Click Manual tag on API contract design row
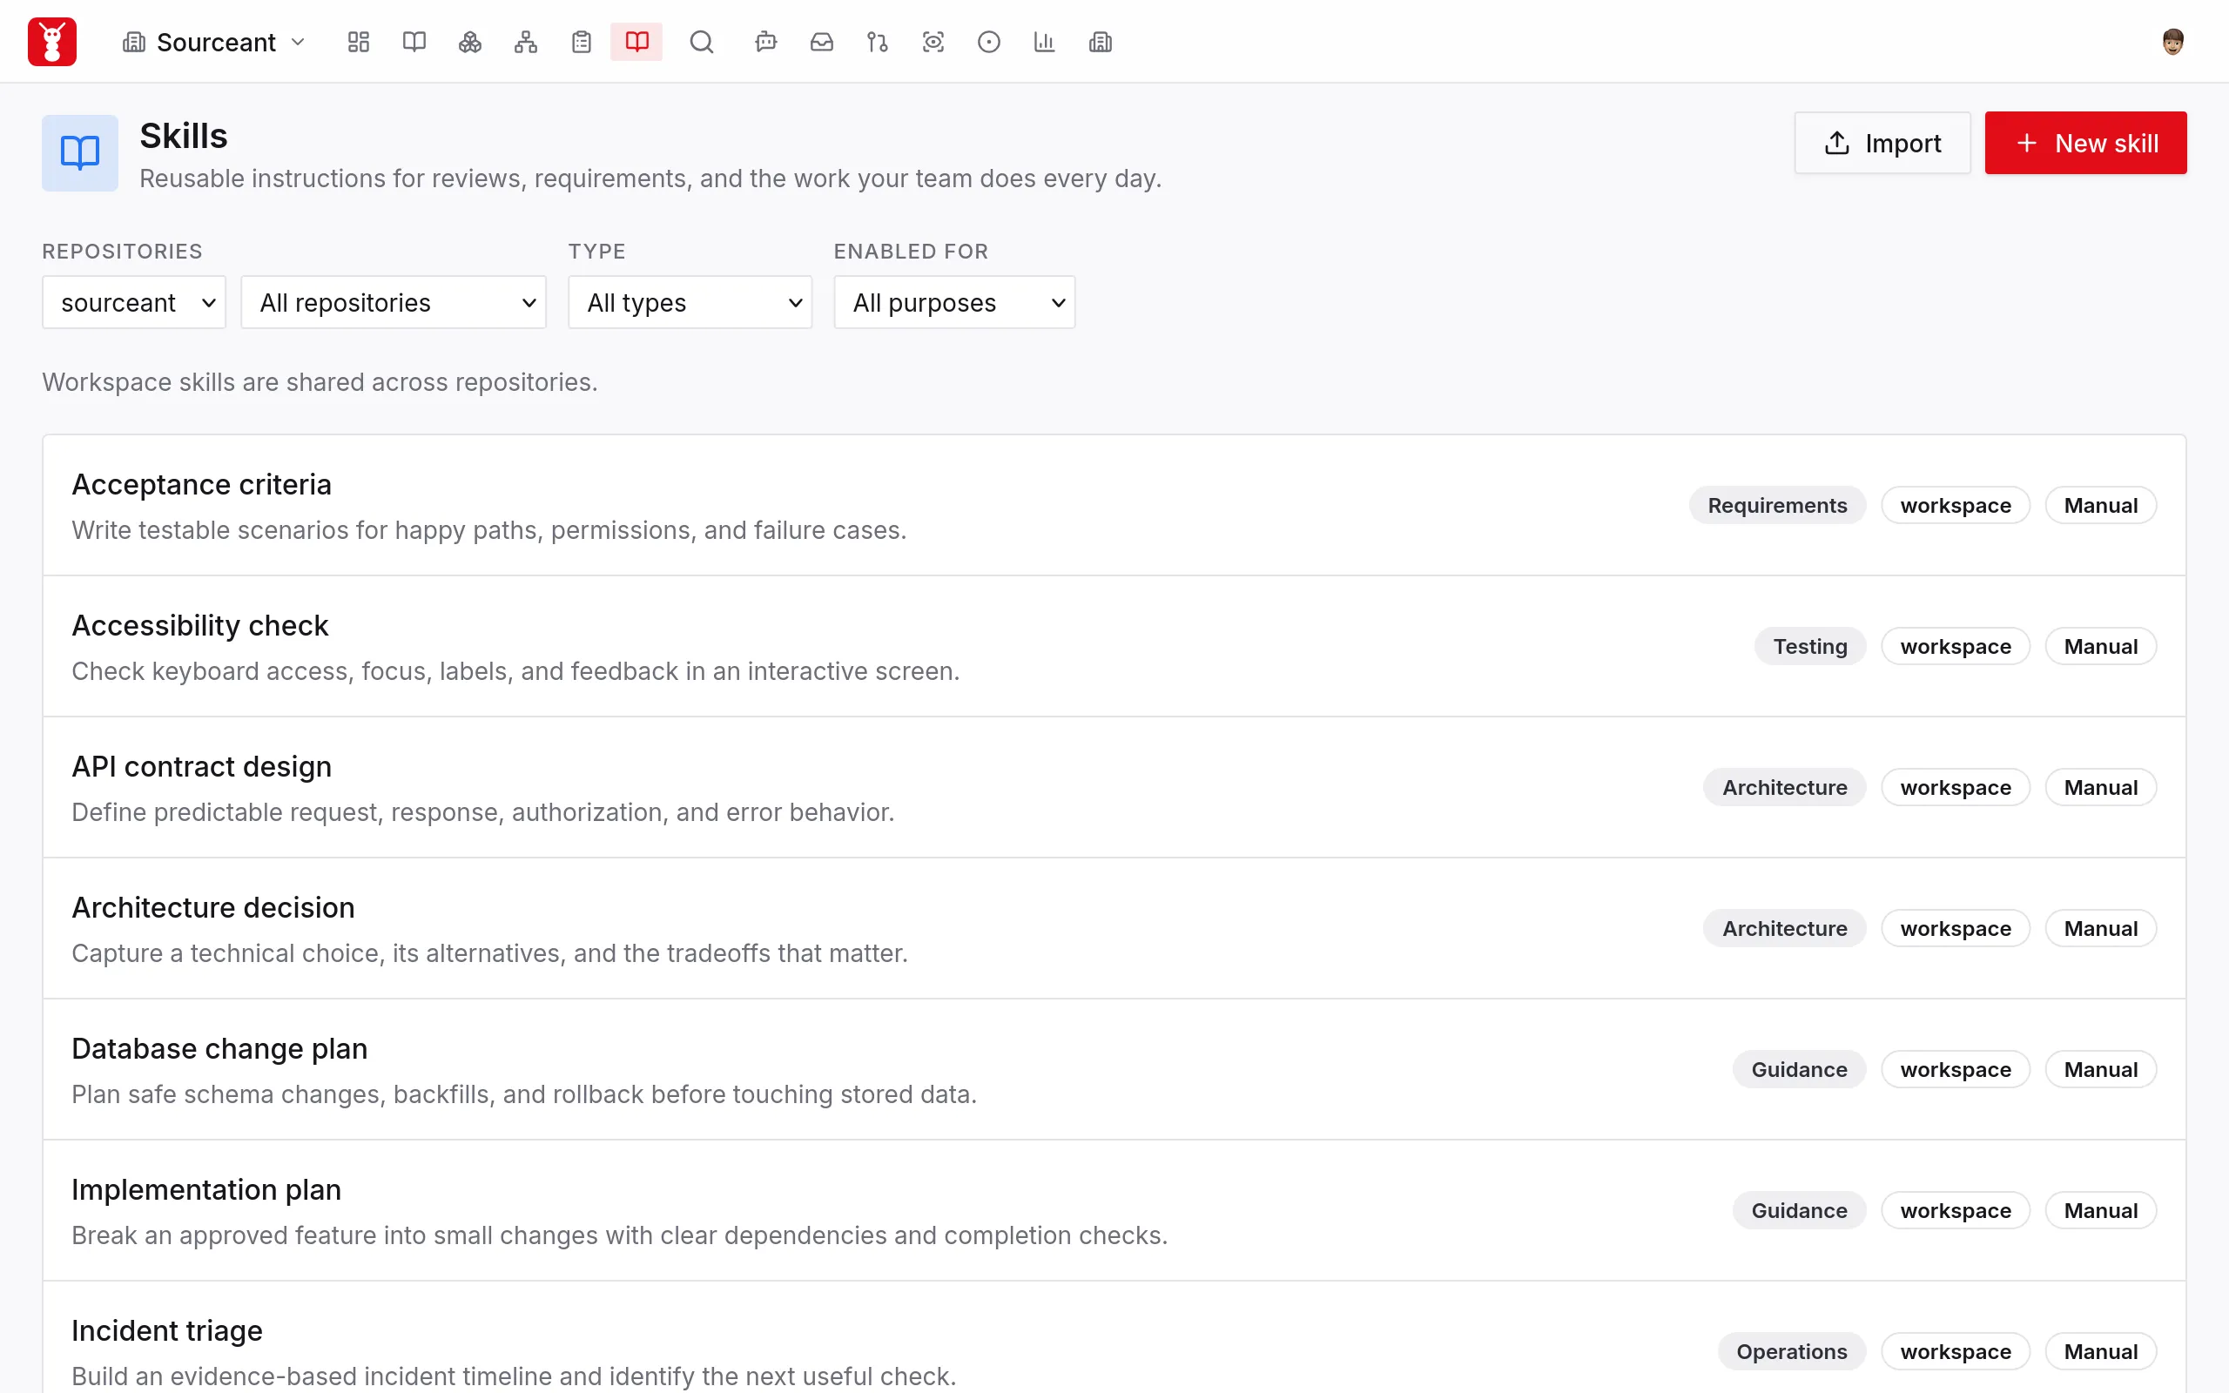 click(2101, 788)
